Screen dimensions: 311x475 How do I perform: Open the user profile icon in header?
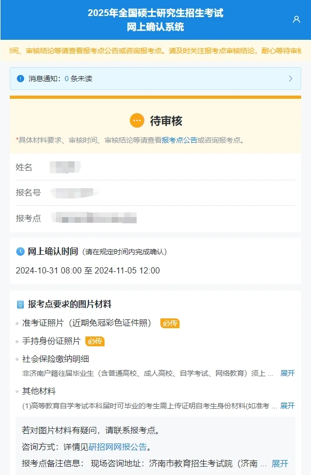297,20
